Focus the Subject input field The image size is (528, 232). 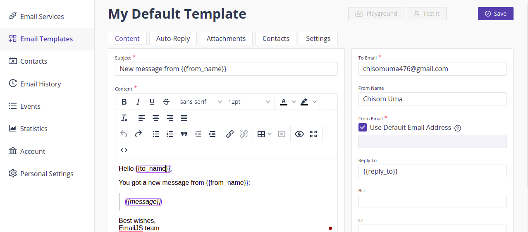point(226,69)
